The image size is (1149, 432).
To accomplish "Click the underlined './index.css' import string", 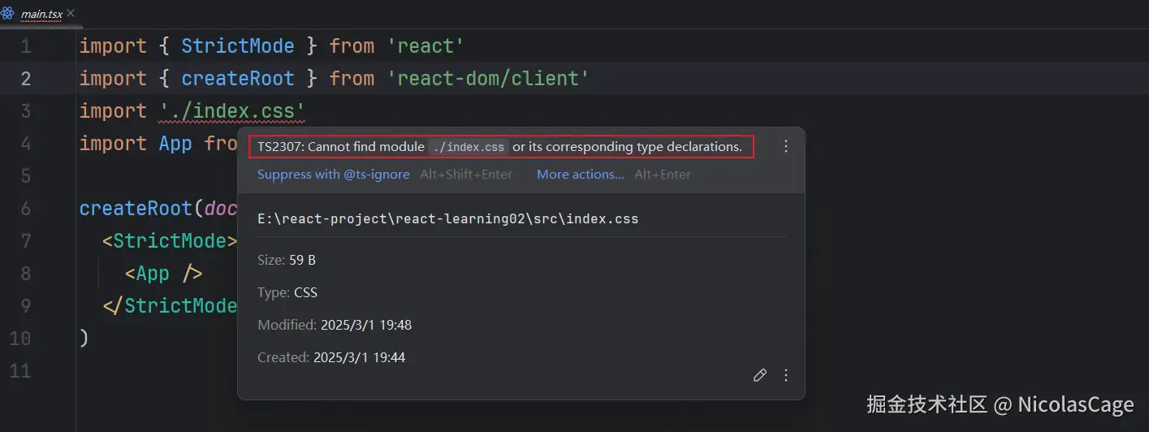I will click(x=231, y=111).
